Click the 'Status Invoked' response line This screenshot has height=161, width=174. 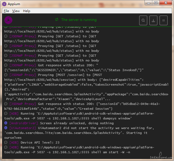pyautogui.click(x=74, y=70)
